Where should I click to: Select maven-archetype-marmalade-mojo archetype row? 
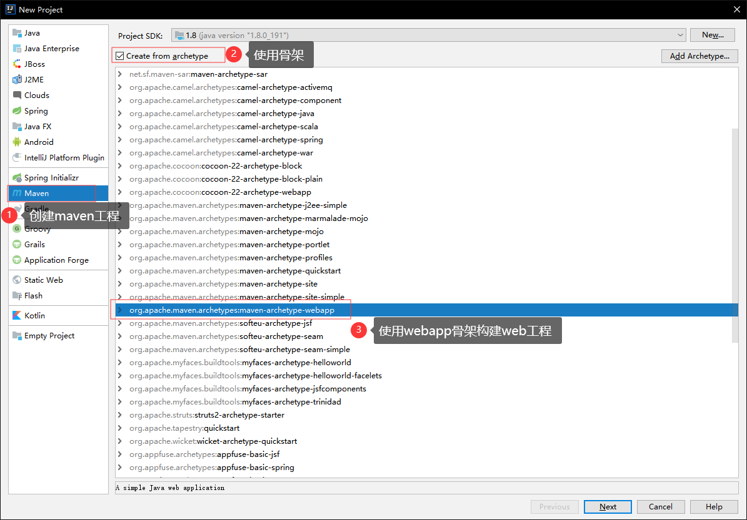pyautogui.click(x=426, y=218)
